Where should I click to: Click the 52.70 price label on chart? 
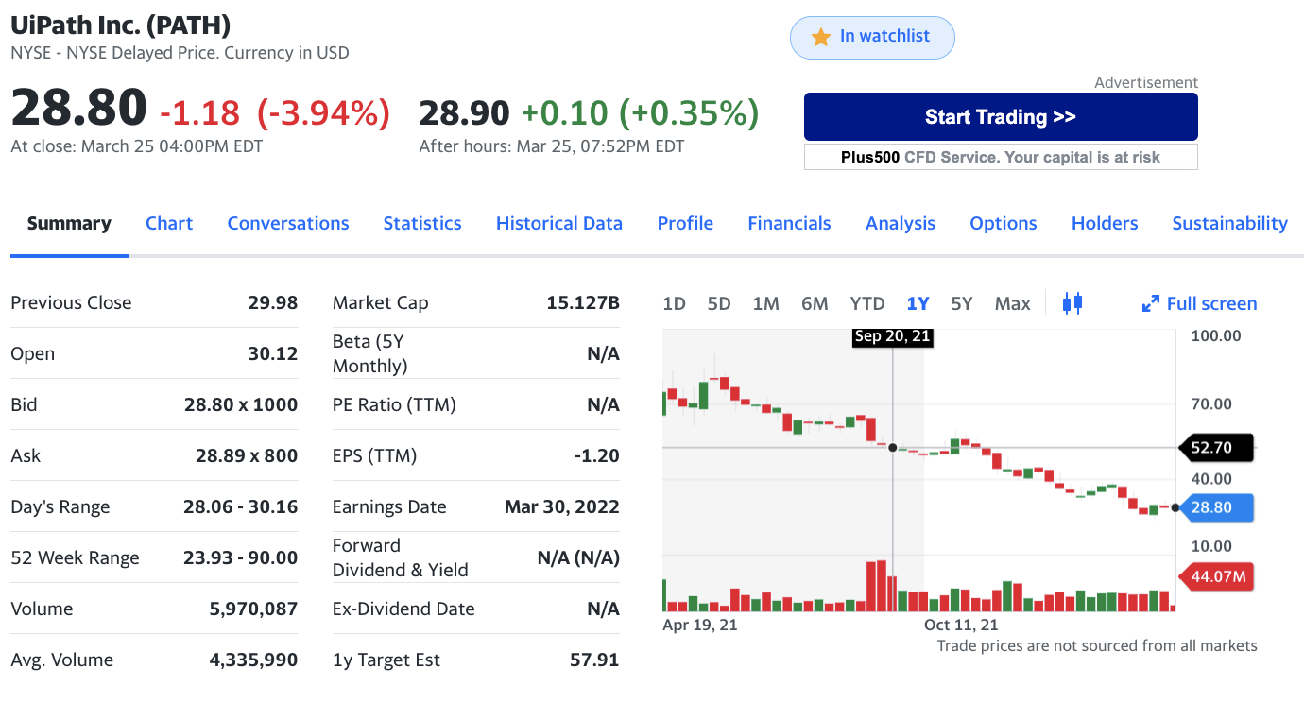click(x=1215, y=448)
